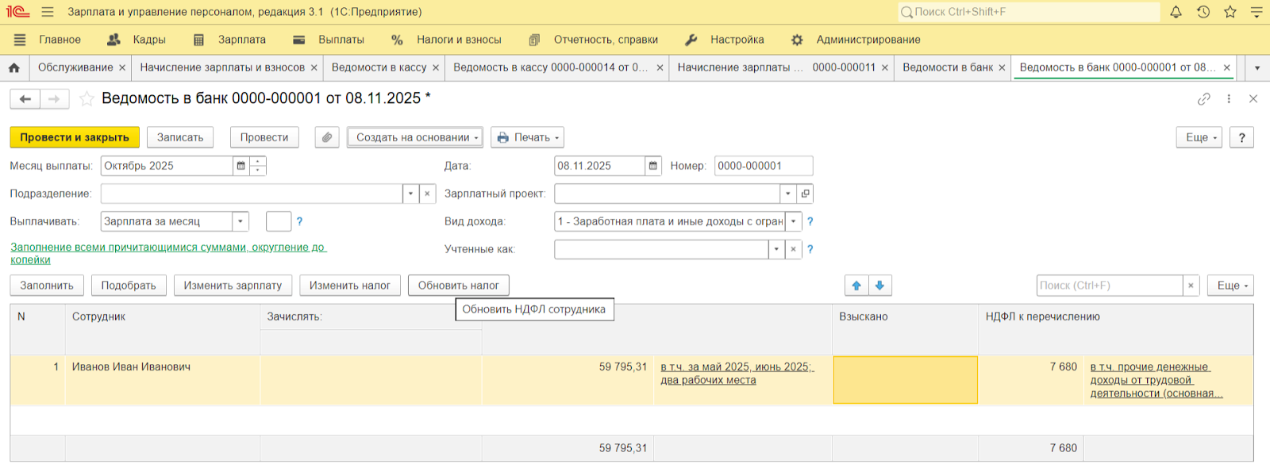Expand the Подразделение dropdown list
Viewport: 1270px width, 468px height.
click(x=410, y=194)
